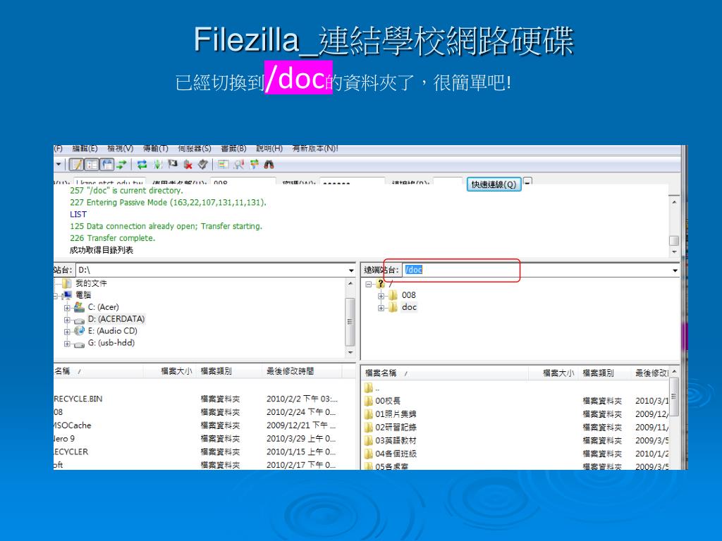The height and width of the screenshot is (541, 722).
Task: Select the 電腦 computer icon in local tree
Action: pyautogui.click(x=68, y=295)
